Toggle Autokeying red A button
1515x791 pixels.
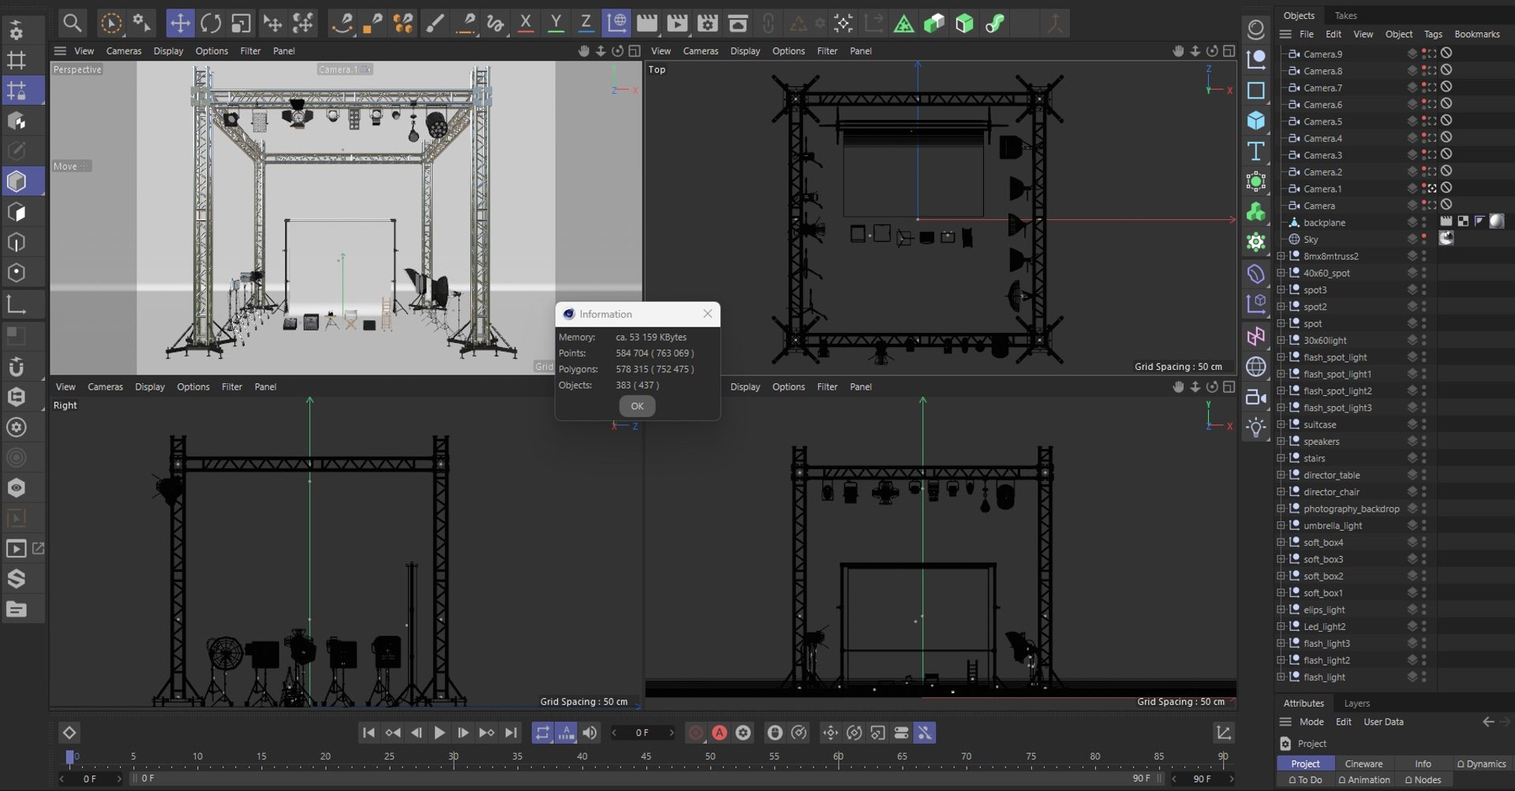click(x=720, y=733)
